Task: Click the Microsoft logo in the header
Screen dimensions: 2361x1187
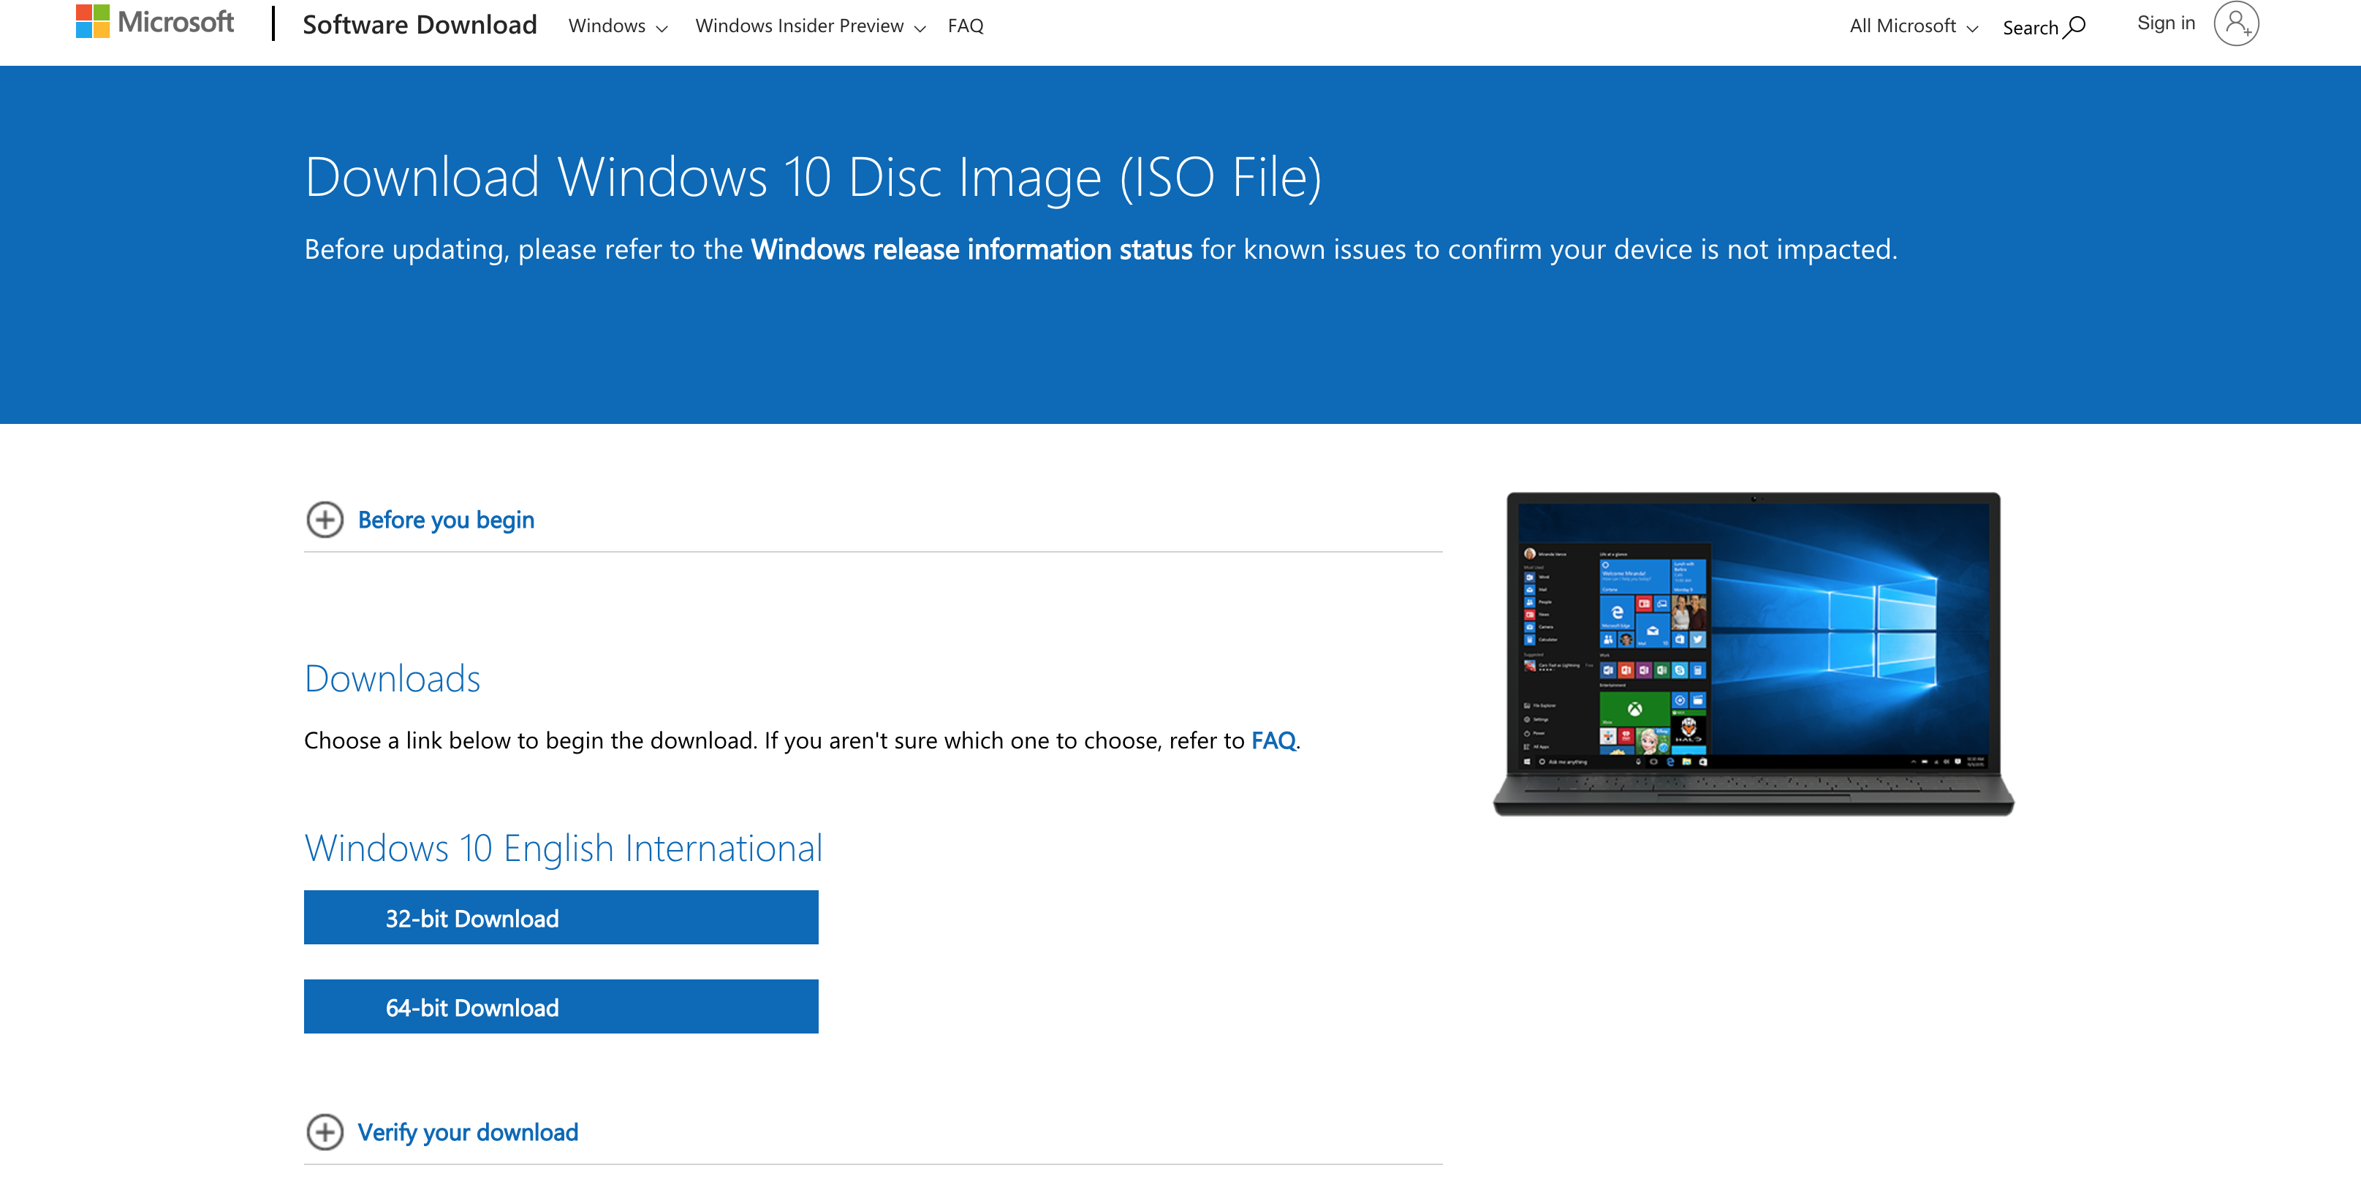Action: tap(155, 22)
